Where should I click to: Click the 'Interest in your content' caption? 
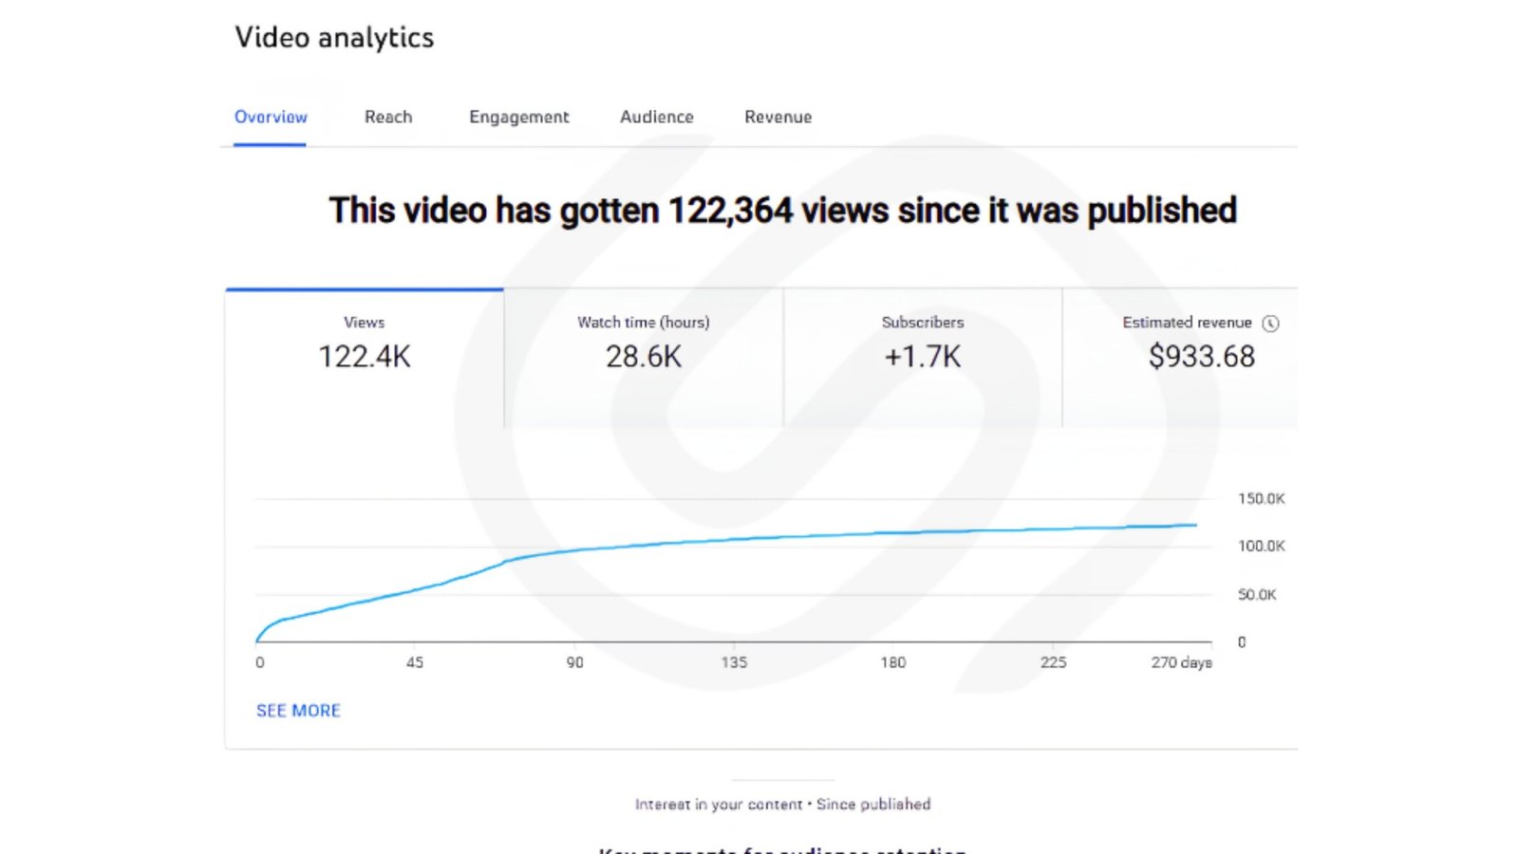(x=719, y=805)
